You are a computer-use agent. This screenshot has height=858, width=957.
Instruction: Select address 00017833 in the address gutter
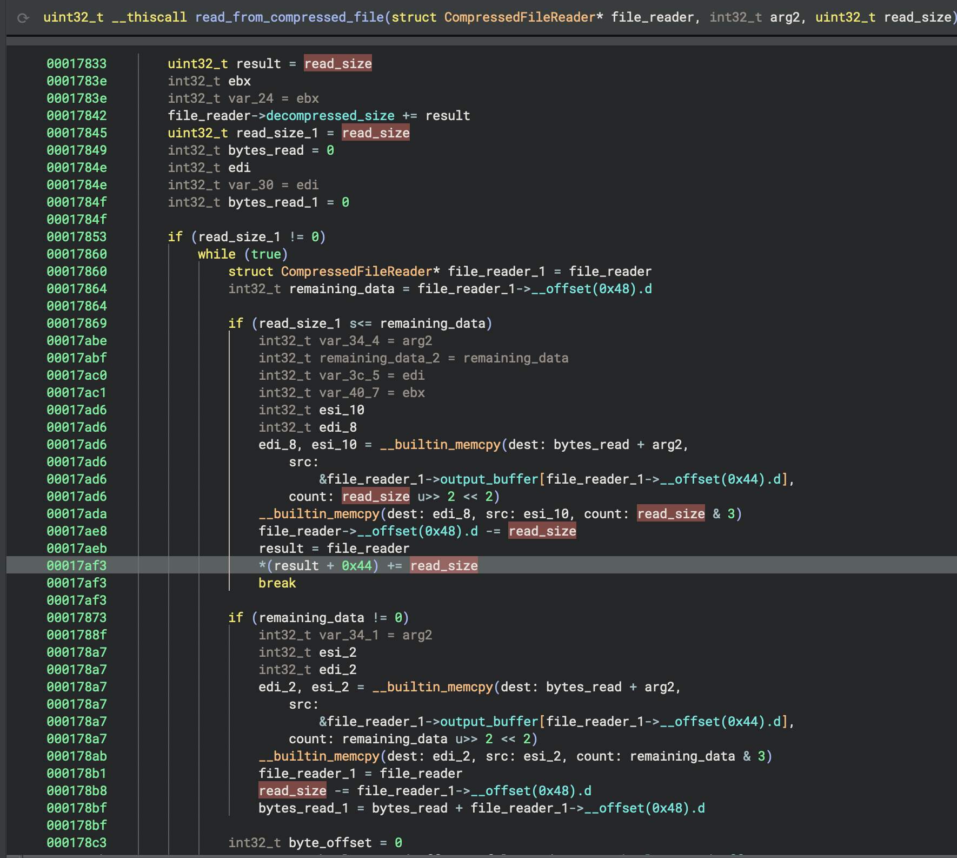point(76,63)
